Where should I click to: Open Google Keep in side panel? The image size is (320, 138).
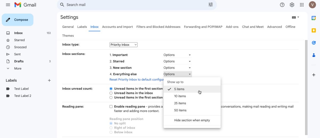click(314, 31)
